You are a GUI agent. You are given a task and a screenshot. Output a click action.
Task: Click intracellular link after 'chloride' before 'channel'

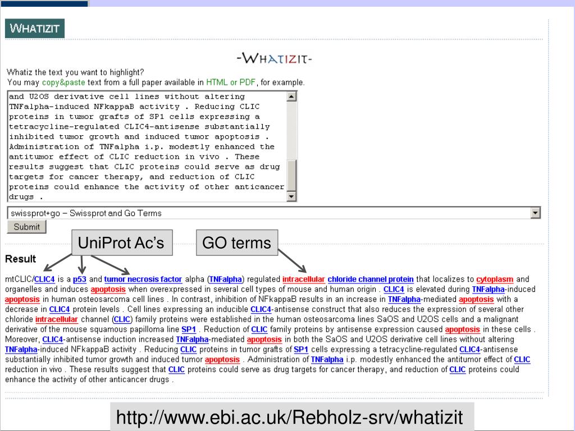pos(57,319)
